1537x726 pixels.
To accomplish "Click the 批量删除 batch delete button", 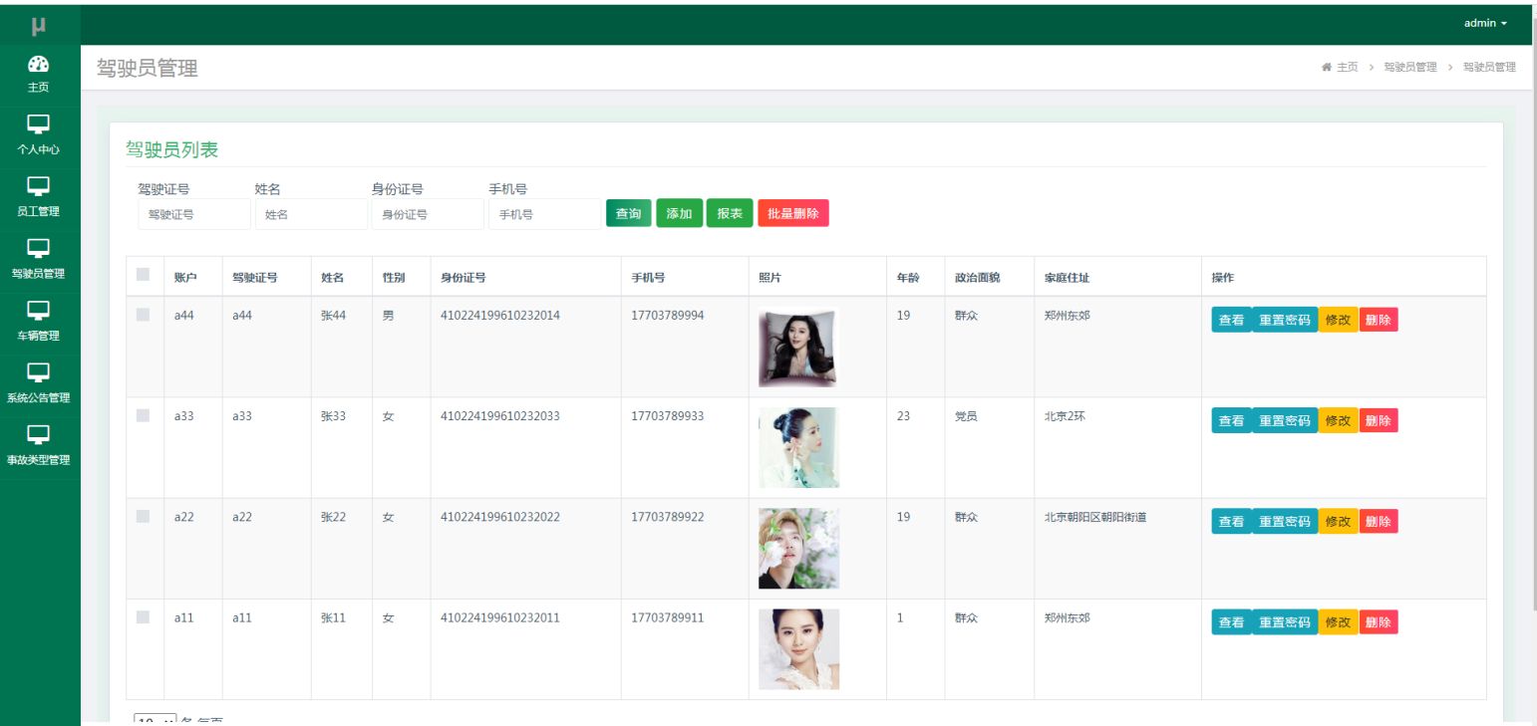I will pyautogui.click(x=793, y=213).
